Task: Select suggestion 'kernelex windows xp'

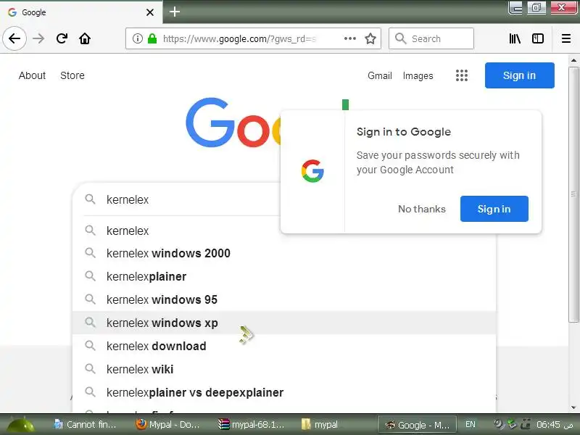Action: (284, 323)
